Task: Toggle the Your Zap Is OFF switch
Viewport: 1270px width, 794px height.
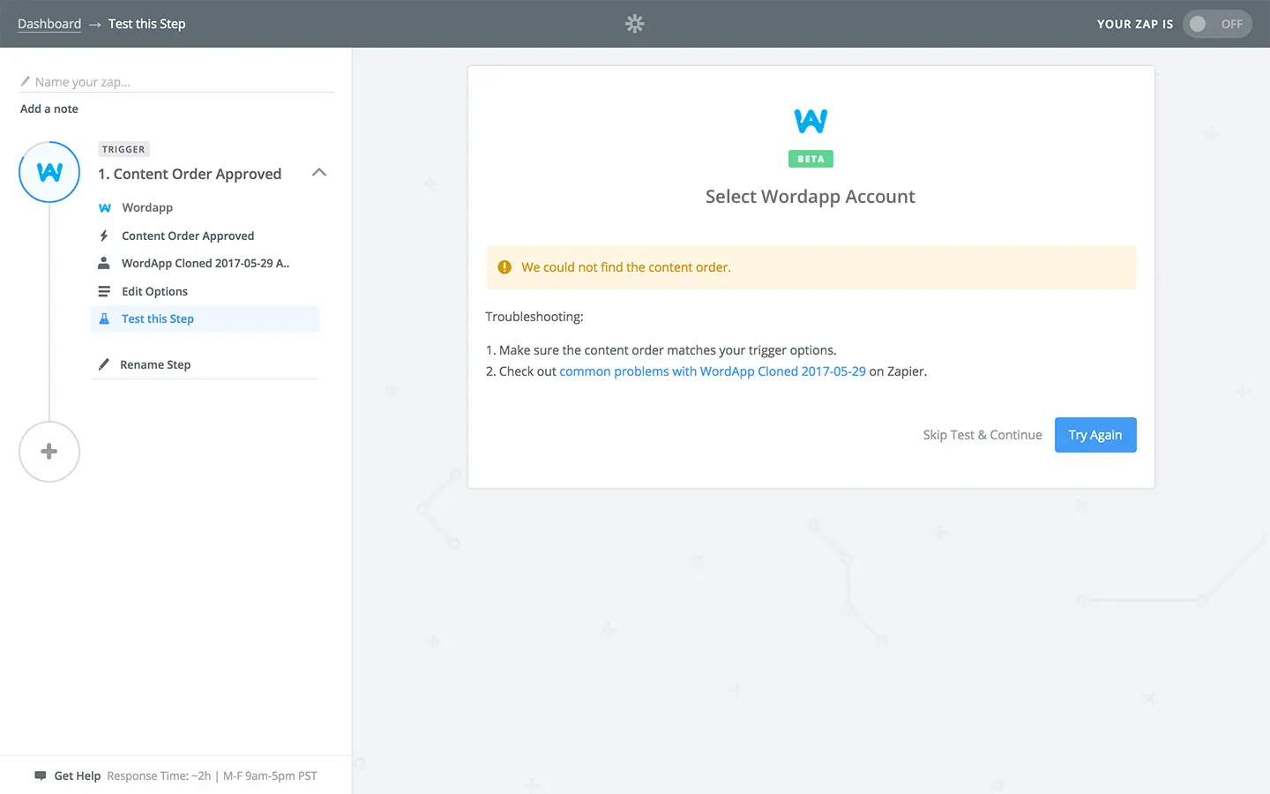Action: click(1217, 24)
